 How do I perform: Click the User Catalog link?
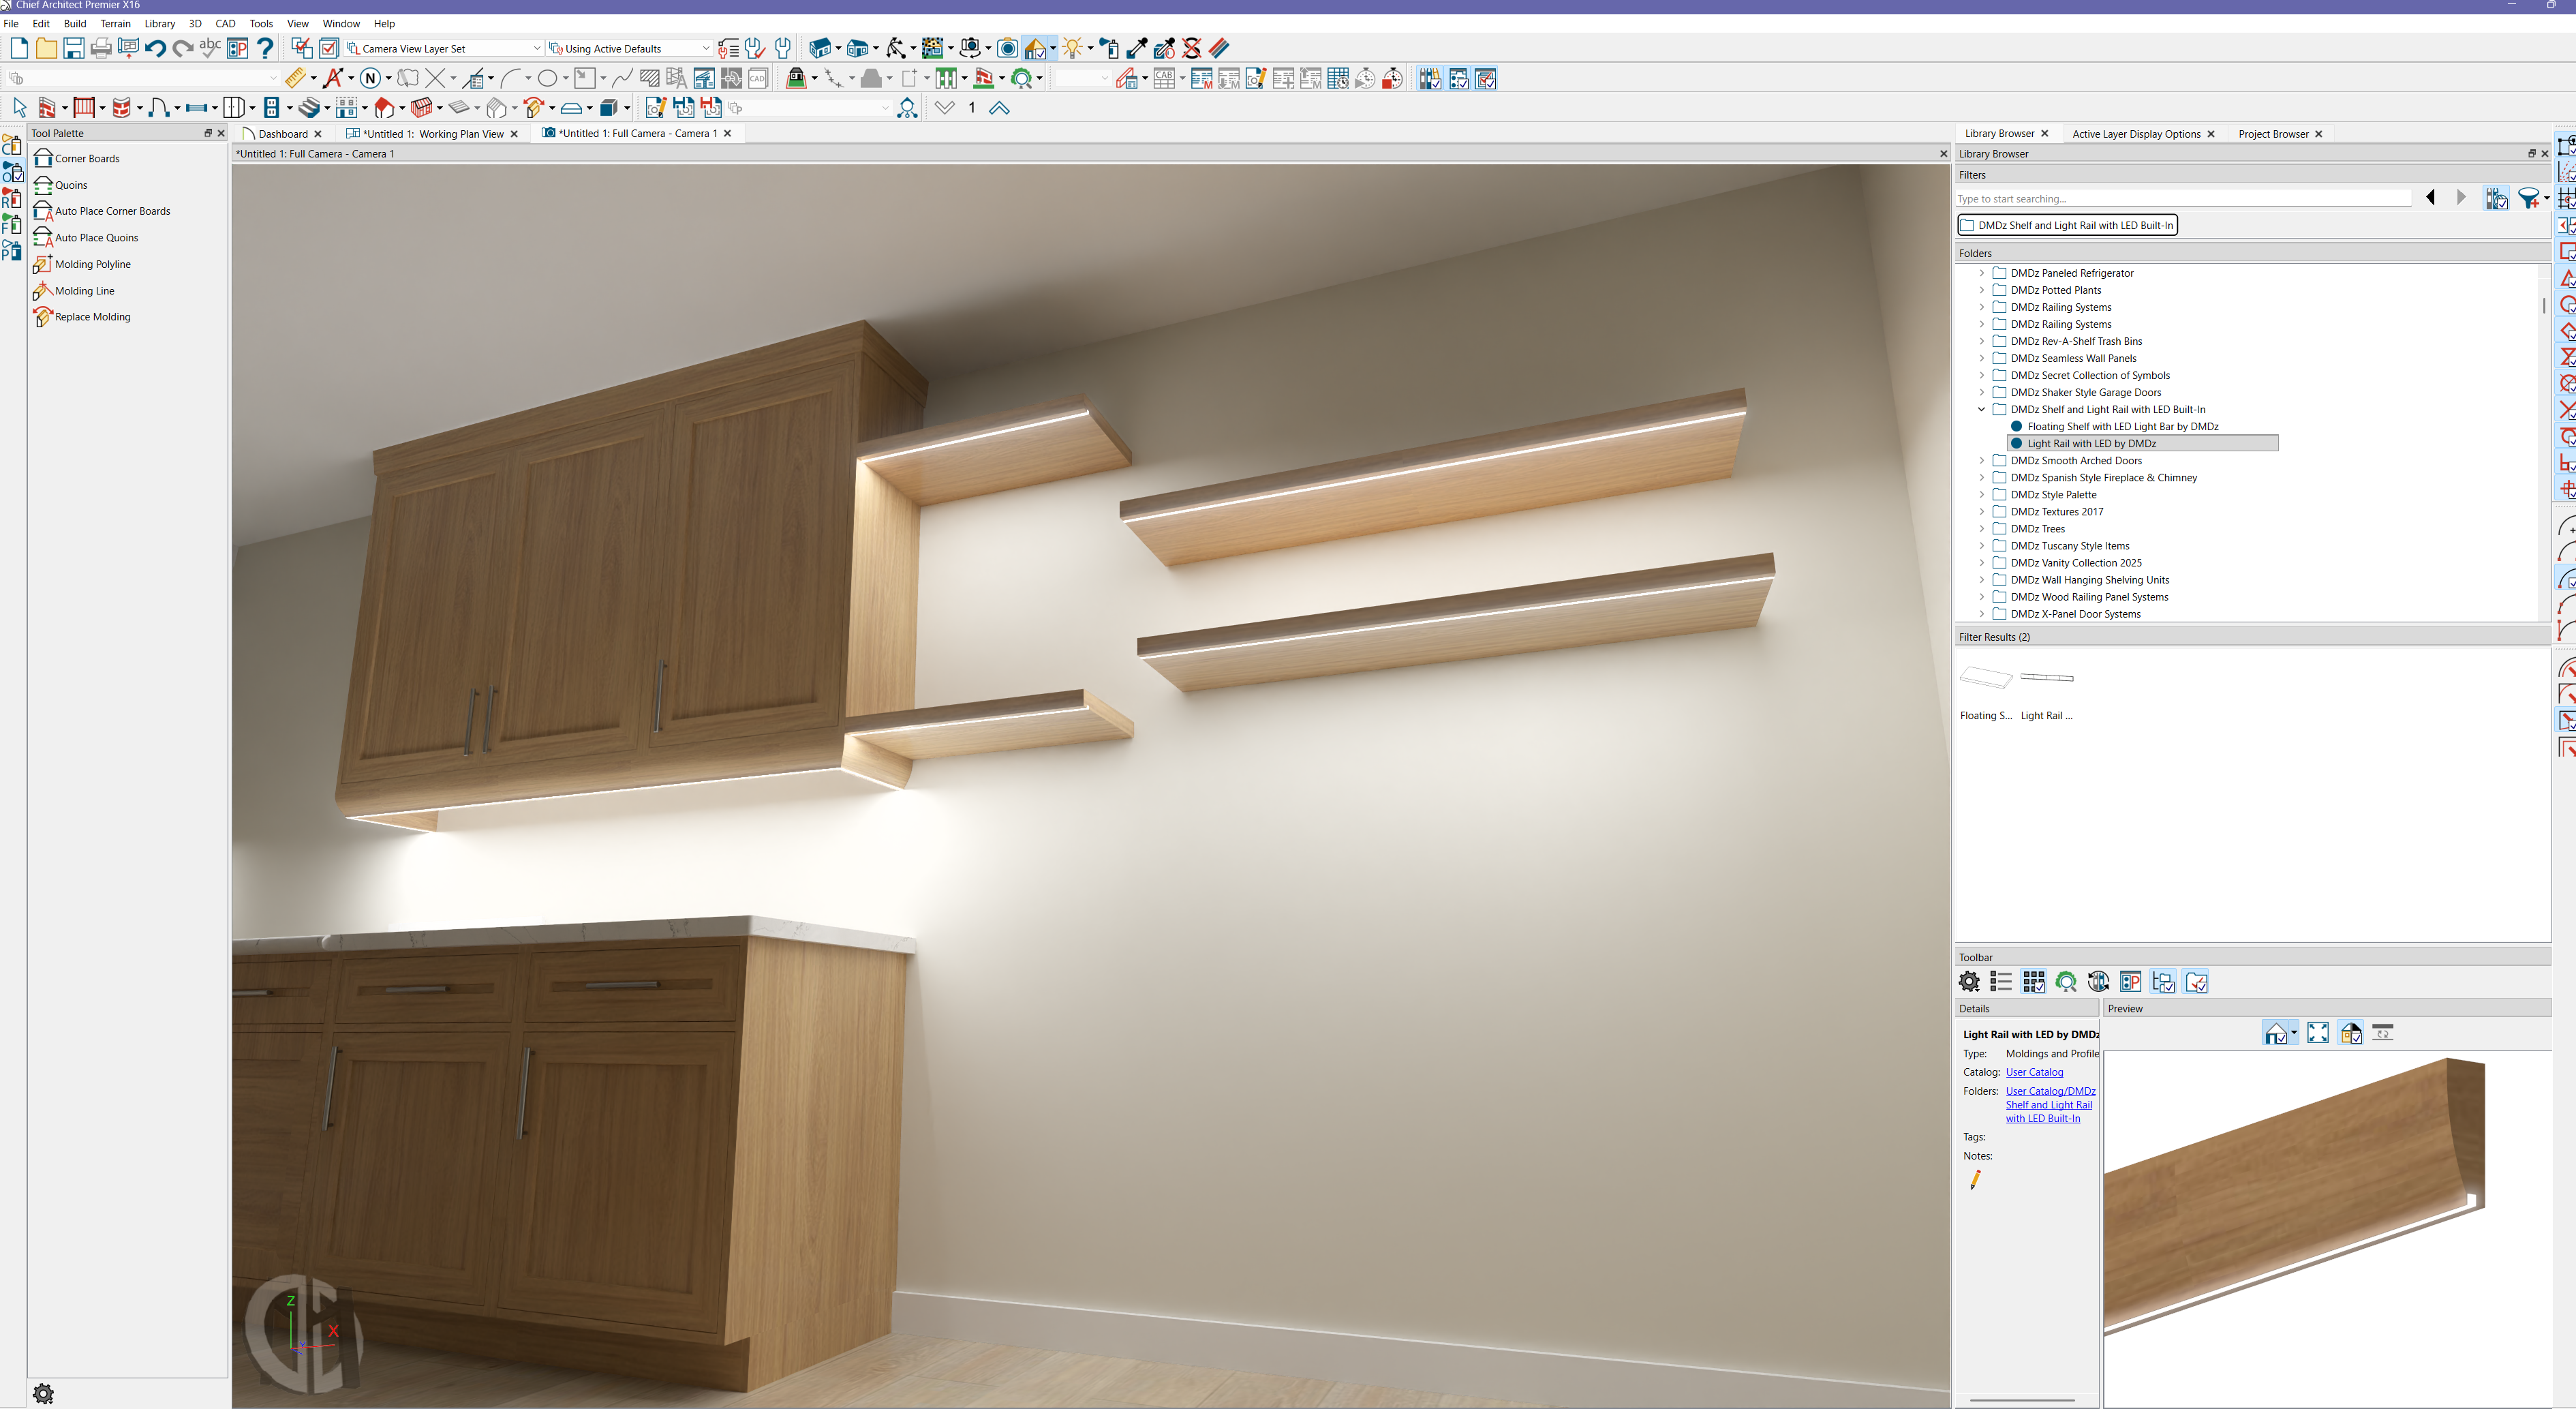(2034, 1072)
